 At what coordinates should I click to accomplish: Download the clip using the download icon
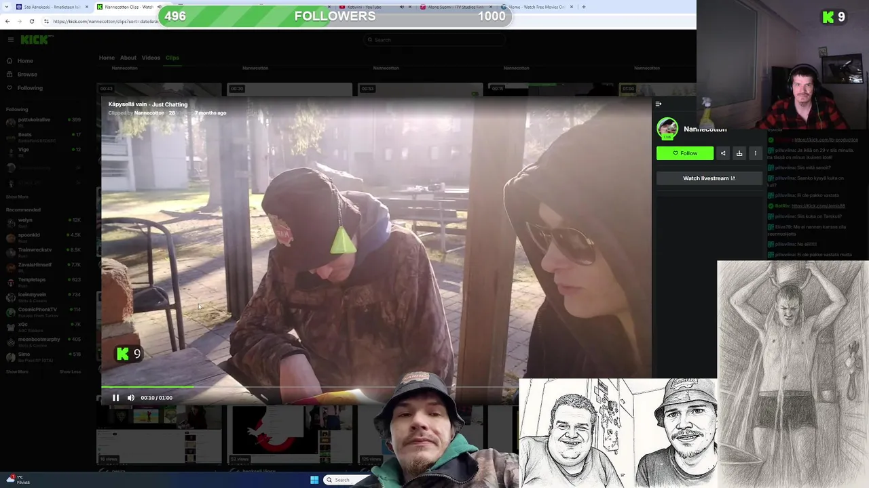(x=739, y=153)
